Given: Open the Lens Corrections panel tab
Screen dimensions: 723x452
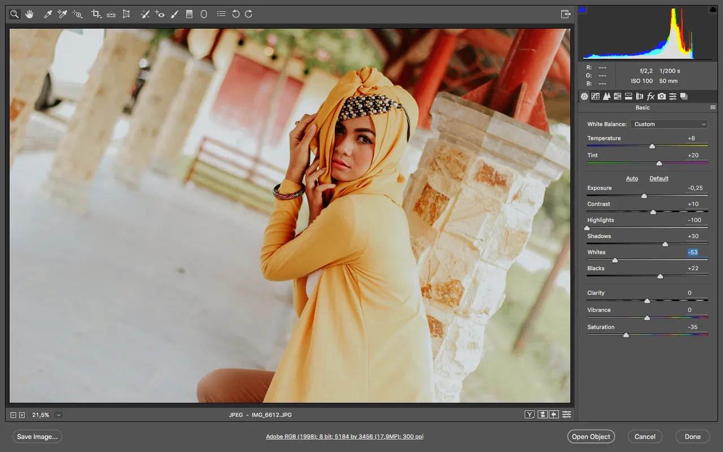Looking at the screenshot, I should click(639, 97).
